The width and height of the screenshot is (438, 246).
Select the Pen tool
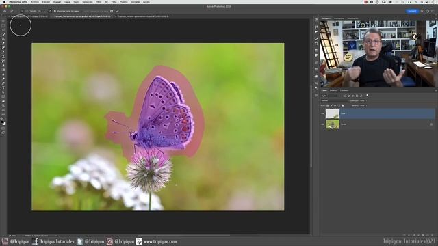(3, 83)
